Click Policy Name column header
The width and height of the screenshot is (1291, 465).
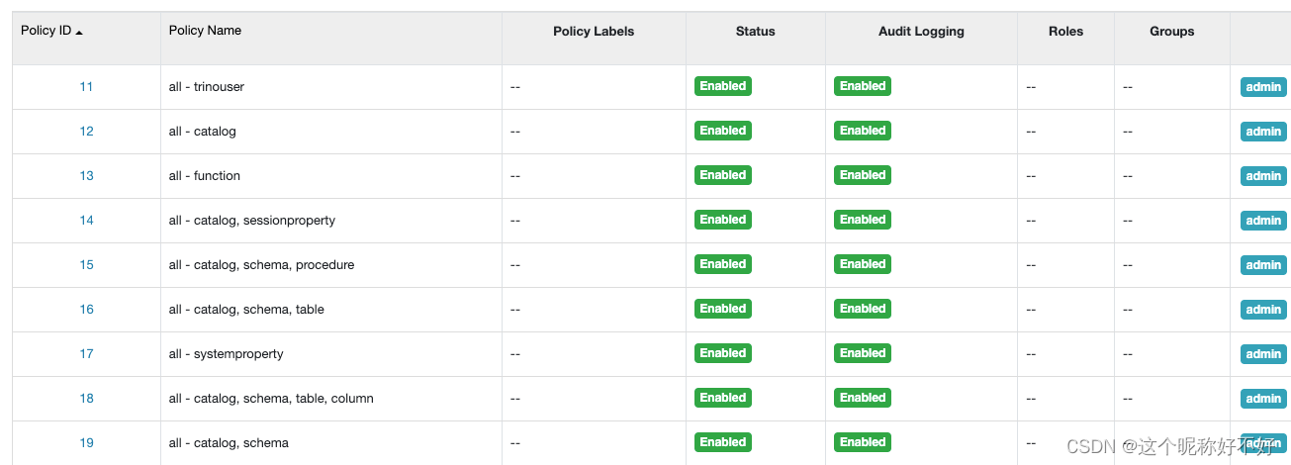[205, 31]
